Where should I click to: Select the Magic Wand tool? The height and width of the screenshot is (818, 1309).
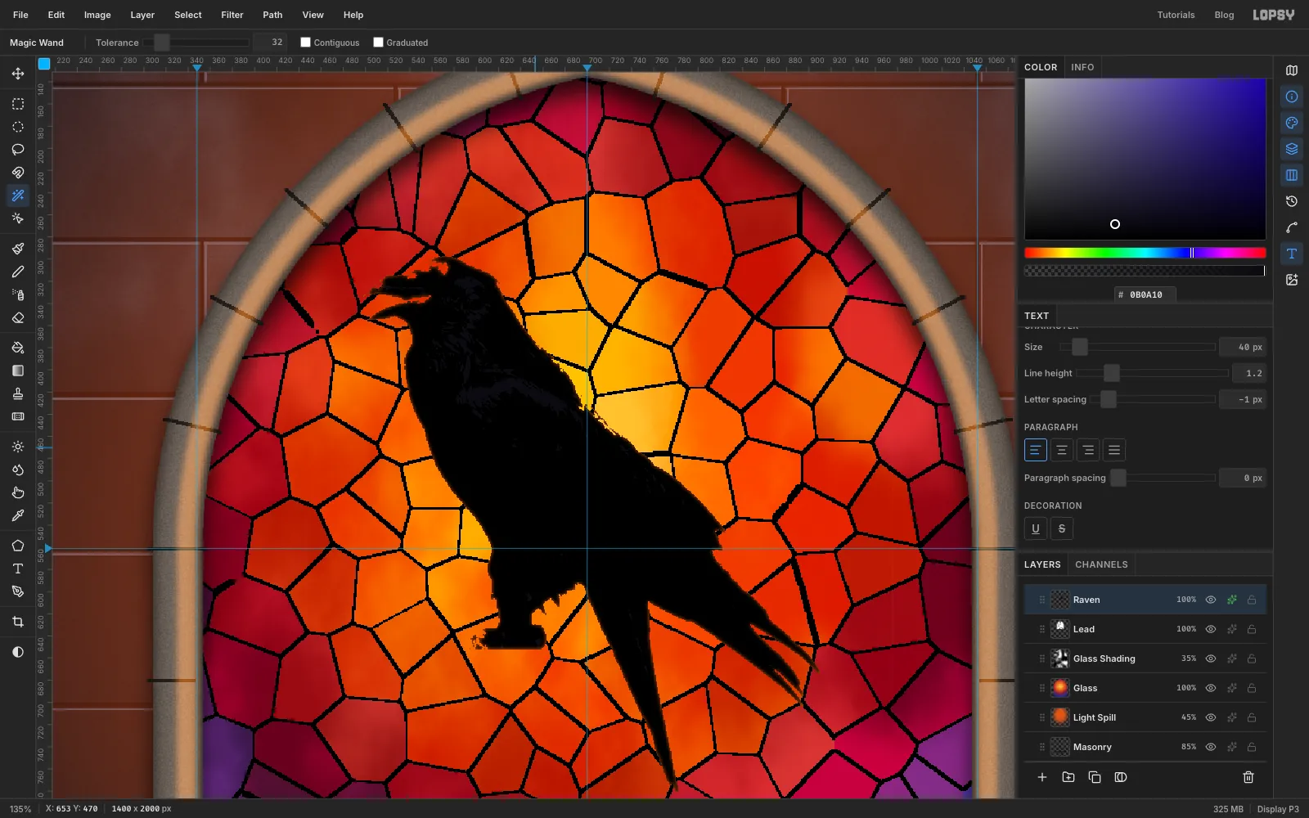pos(18,196)
